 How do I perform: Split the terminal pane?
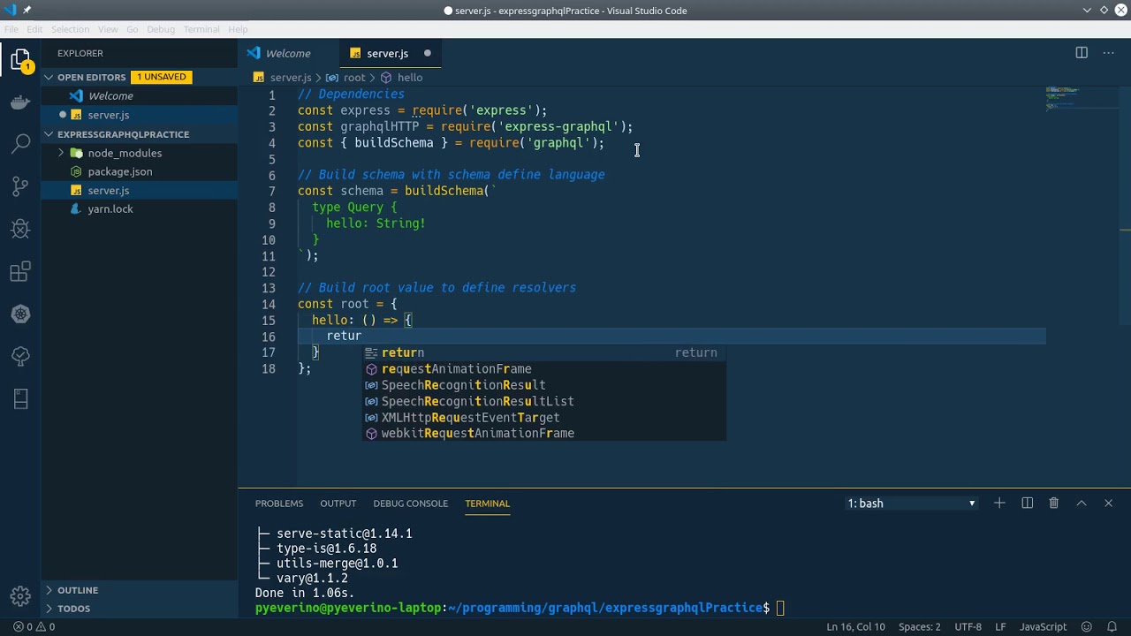tap(1027, 503)
